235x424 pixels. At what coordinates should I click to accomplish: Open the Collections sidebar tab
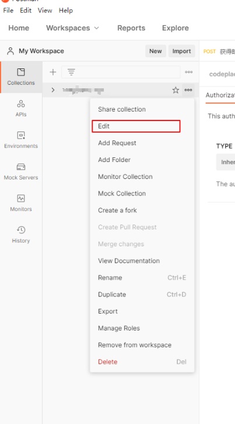tap(21, 77)
